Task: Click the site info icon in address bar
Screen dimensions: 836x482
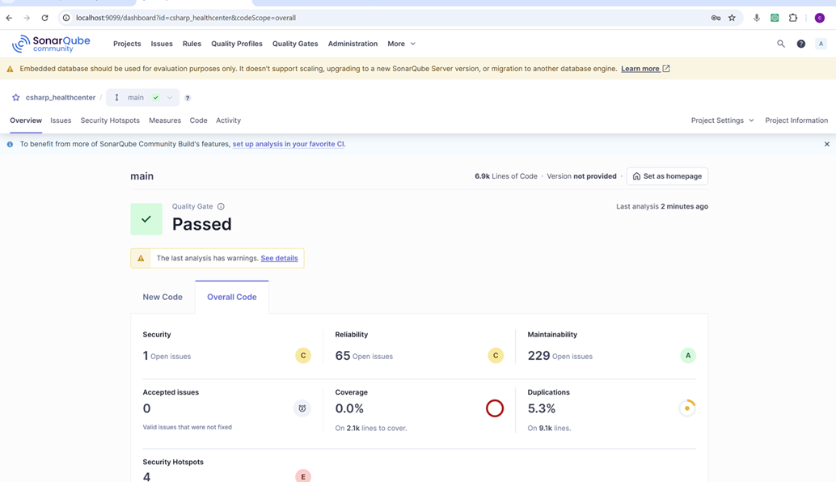Action: pos(66,18)
